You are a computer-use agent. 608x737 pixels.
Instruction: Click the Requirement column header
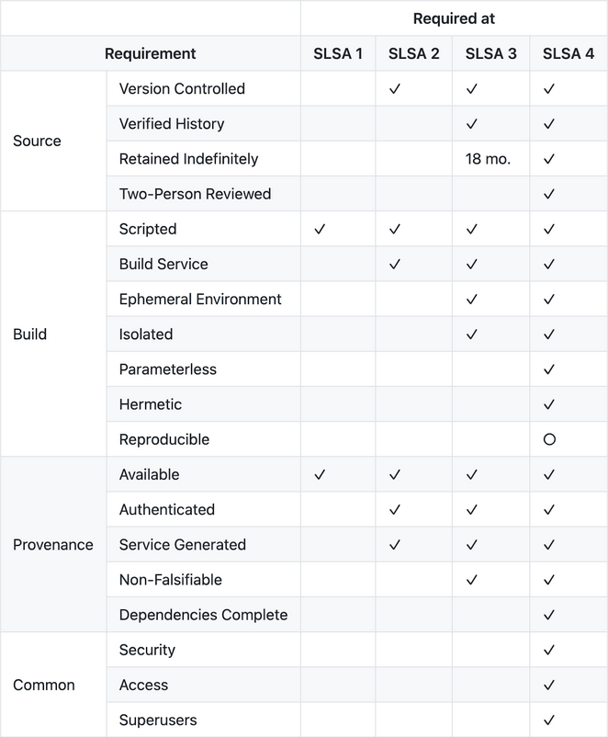point(151,53)
